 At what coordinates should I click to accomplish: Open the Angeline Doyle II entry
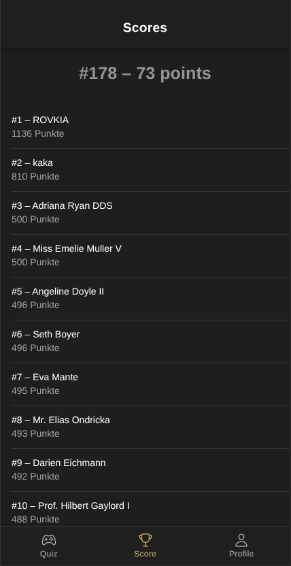[x=150, y=299]
